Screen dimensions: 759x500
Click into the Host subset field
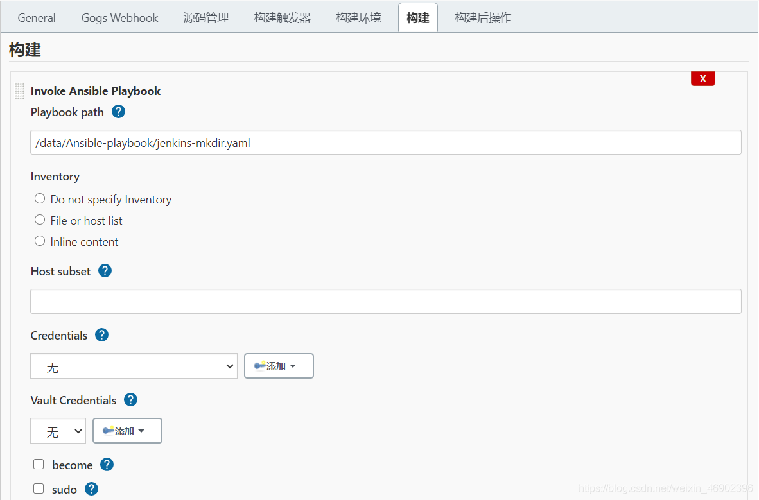point(386,301)
